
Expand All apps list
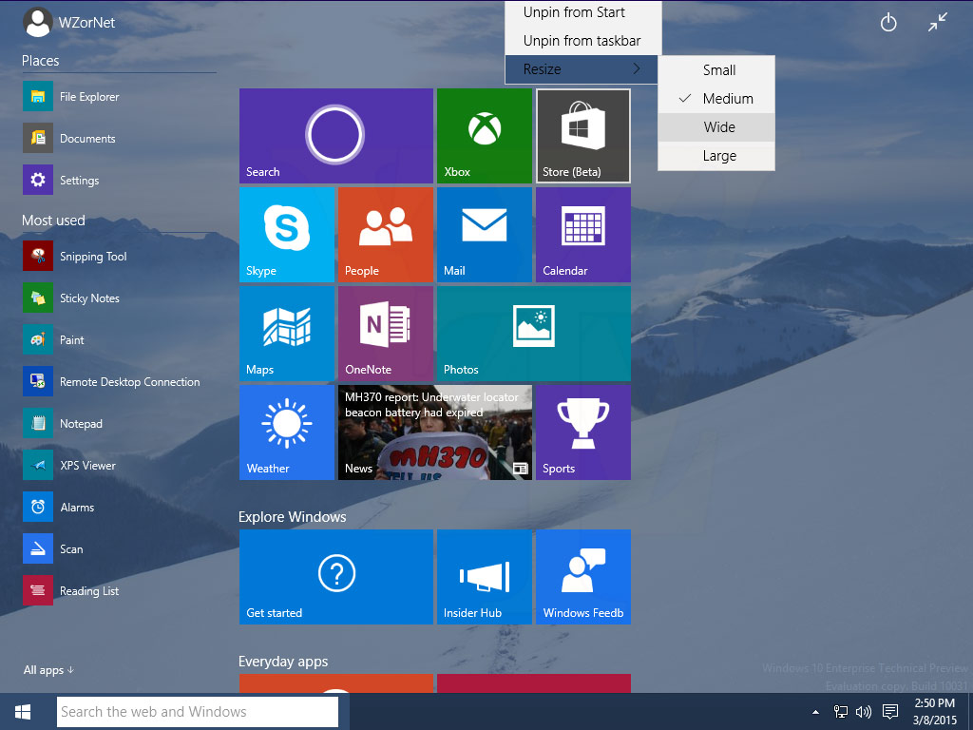(x=48, y=670)
